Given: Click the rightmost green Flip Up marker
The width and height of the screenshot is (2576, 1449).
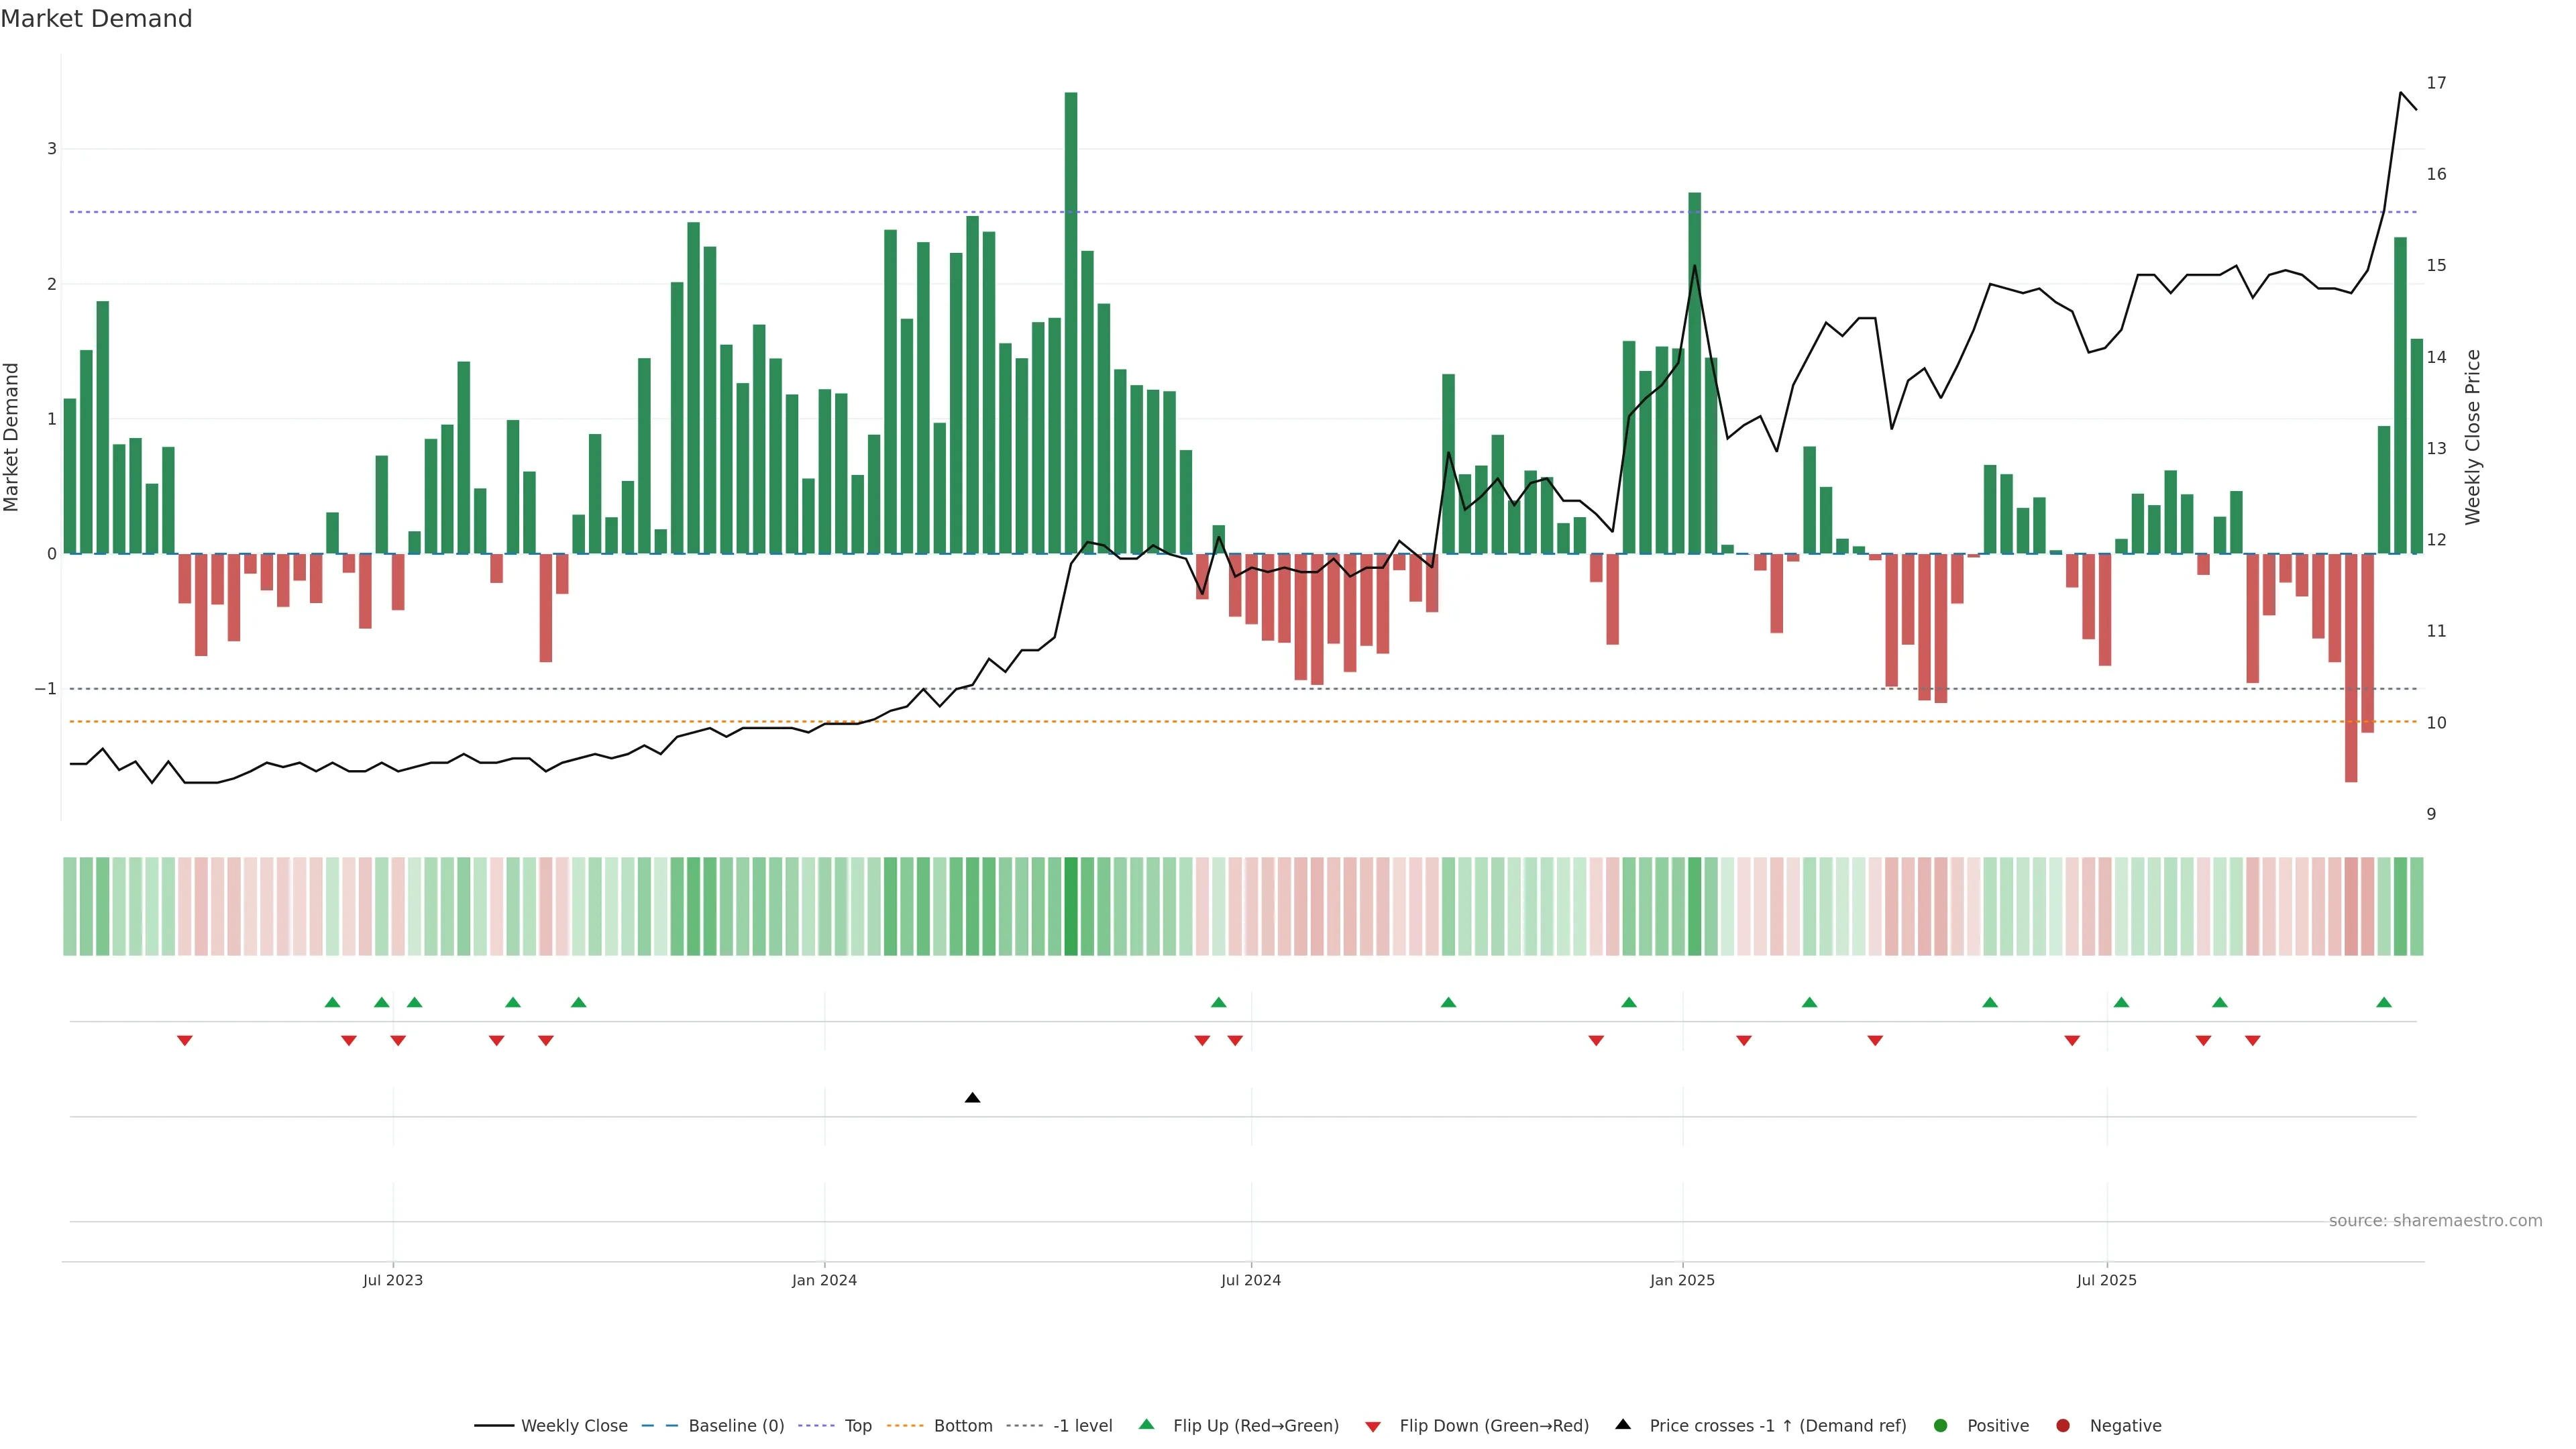Looking at the screenshot, I should tap(2384, 1002).
